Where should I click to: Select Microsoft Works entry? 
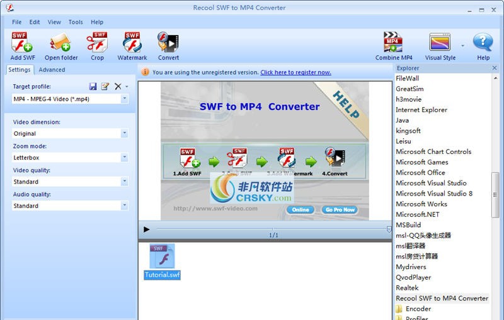(421, 204)
